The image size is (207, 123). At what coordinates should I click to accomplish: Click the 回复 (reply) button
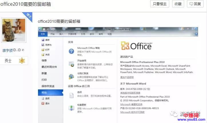coord(195,4)
